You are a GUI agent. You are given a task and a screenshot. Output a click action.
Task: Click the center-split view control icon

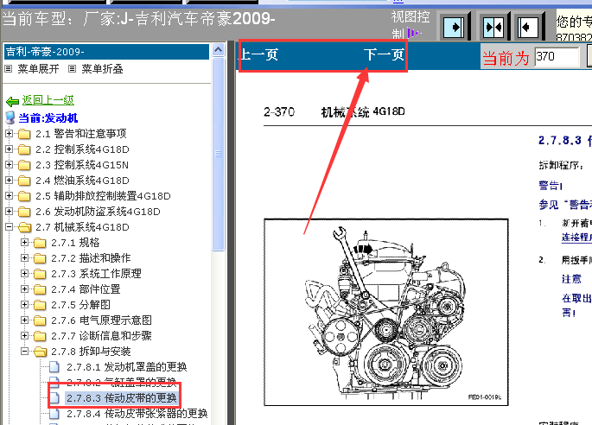click(x=493, y=27)
